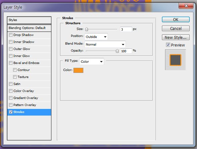Click the Opacity slider handle
Viewport: 197px width, 149px height.
coord(117,51)
